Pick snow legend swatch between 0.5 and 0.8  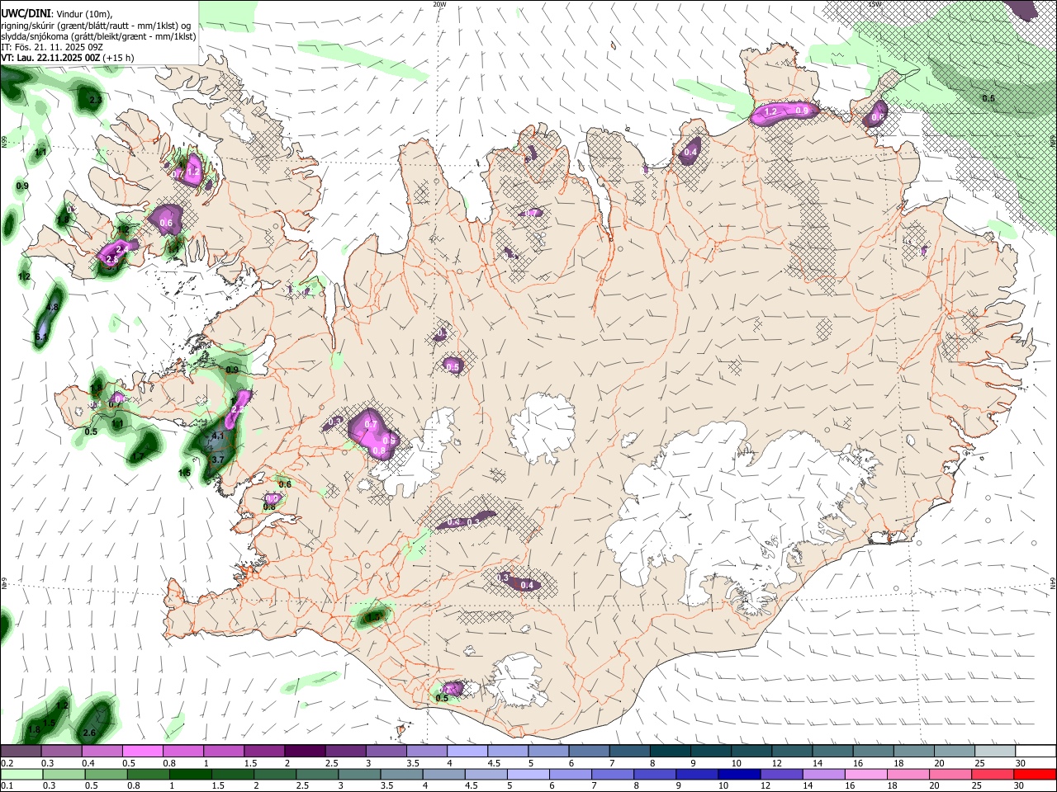click(143, 752)
